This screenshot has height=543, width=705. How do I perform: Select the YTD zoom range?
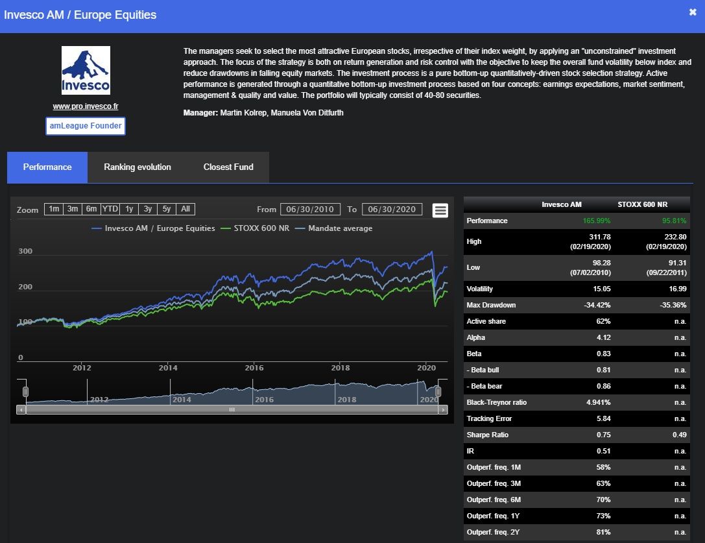click(110, 209)
